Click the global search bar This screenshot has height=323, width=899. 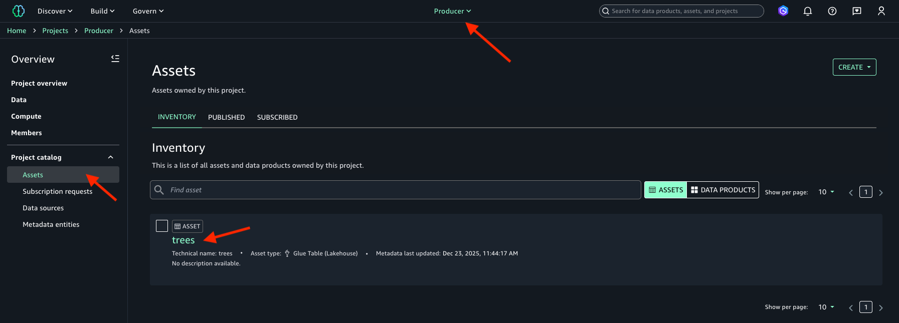(681, 11)
